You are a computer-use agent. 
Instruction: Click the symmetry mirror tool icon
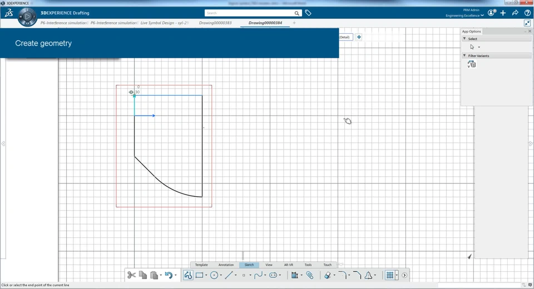coord(368,275)
